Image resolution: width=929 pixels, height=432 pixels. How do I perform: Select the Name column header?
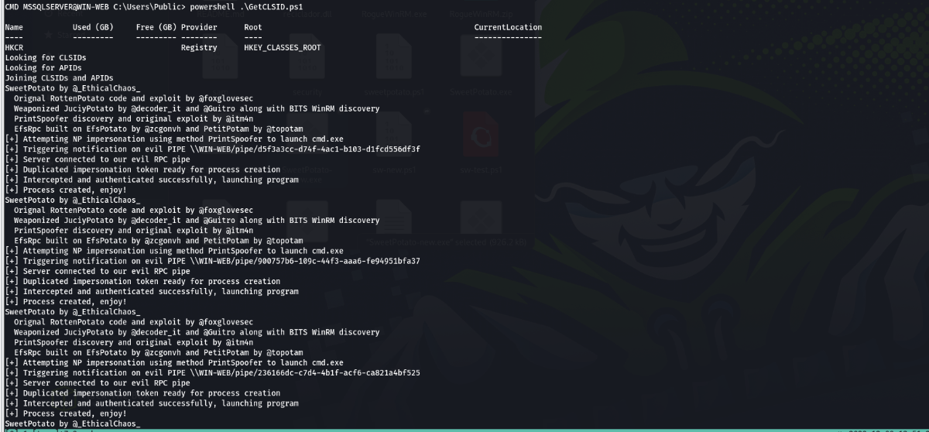(x=14, y=27)
